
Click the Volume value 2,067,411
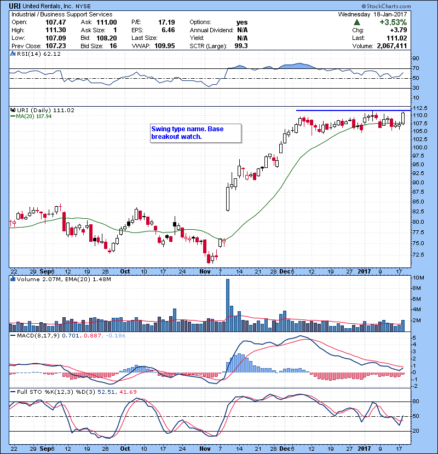tap(392, 46)
